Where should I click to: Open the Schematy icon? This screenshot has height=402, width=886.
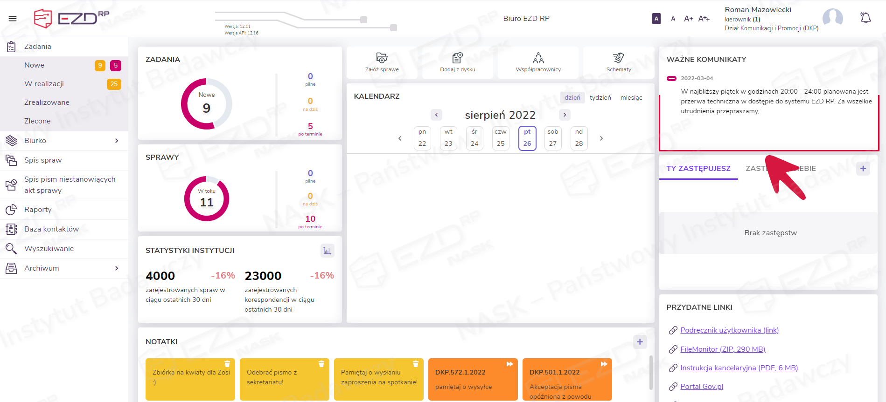(x=618, y=58)
